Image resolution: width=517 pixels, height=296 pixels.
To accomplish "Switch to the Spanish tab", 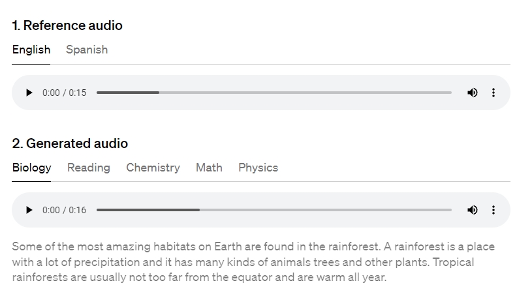I will [x=87, y=50].
